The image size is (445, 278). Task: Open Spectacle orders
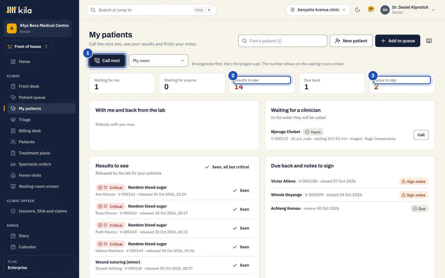(41, 164)
